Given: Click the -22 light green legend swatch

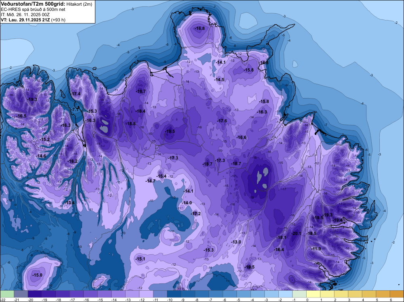Looking at the screenshot, I should click(7, 294).
